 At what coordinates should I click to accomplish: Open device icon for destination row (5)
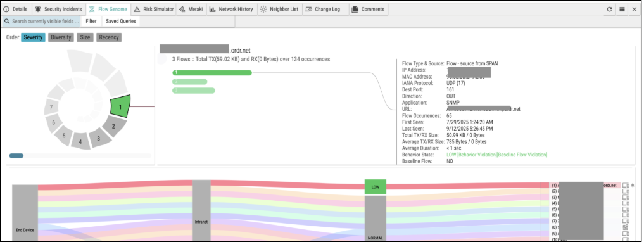[626, 209]
